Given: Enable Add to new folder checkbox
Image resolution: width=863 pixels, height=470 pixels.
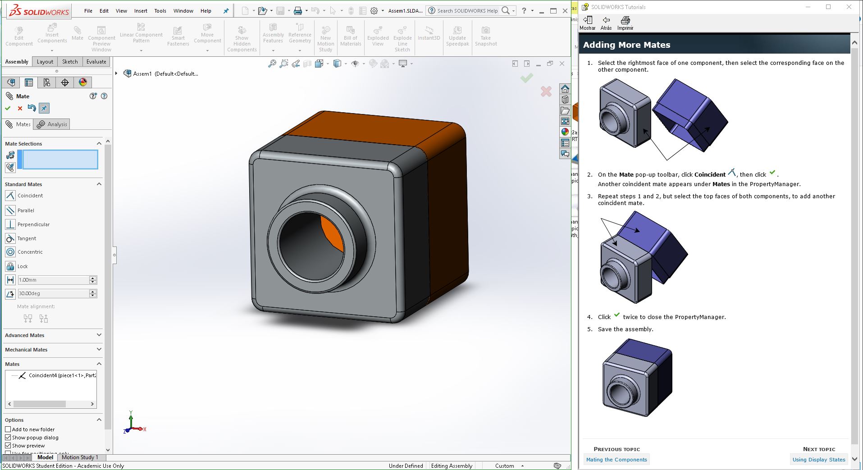Looking at the screenshot, I should (x=8, y=429).
